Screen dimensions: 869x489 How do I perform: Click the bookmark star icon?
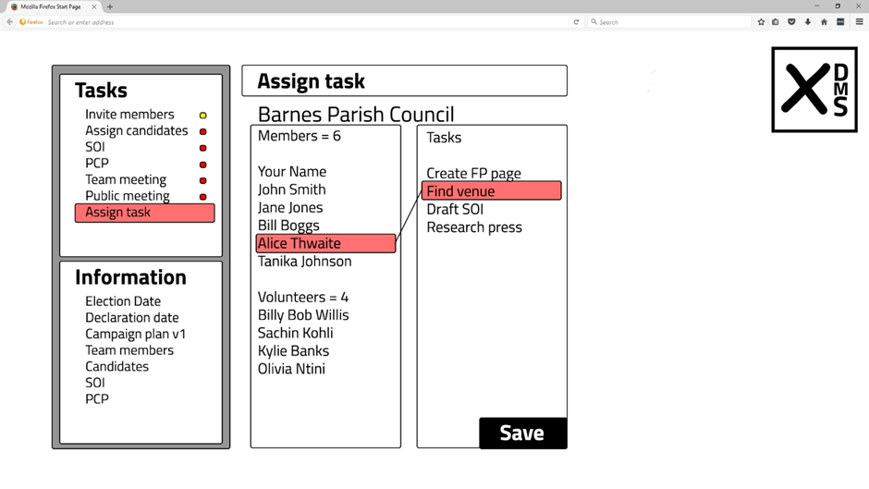(761, 22)
